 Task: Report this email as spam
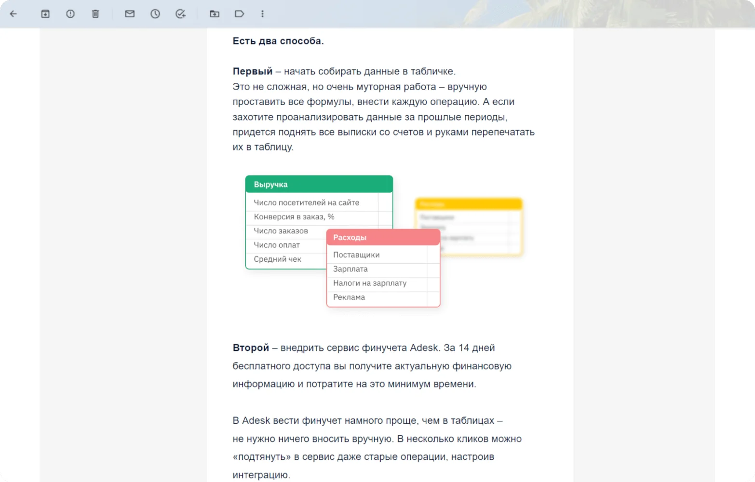coord(70,14)
